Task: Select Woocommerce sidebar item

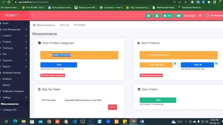Action: 10,104
